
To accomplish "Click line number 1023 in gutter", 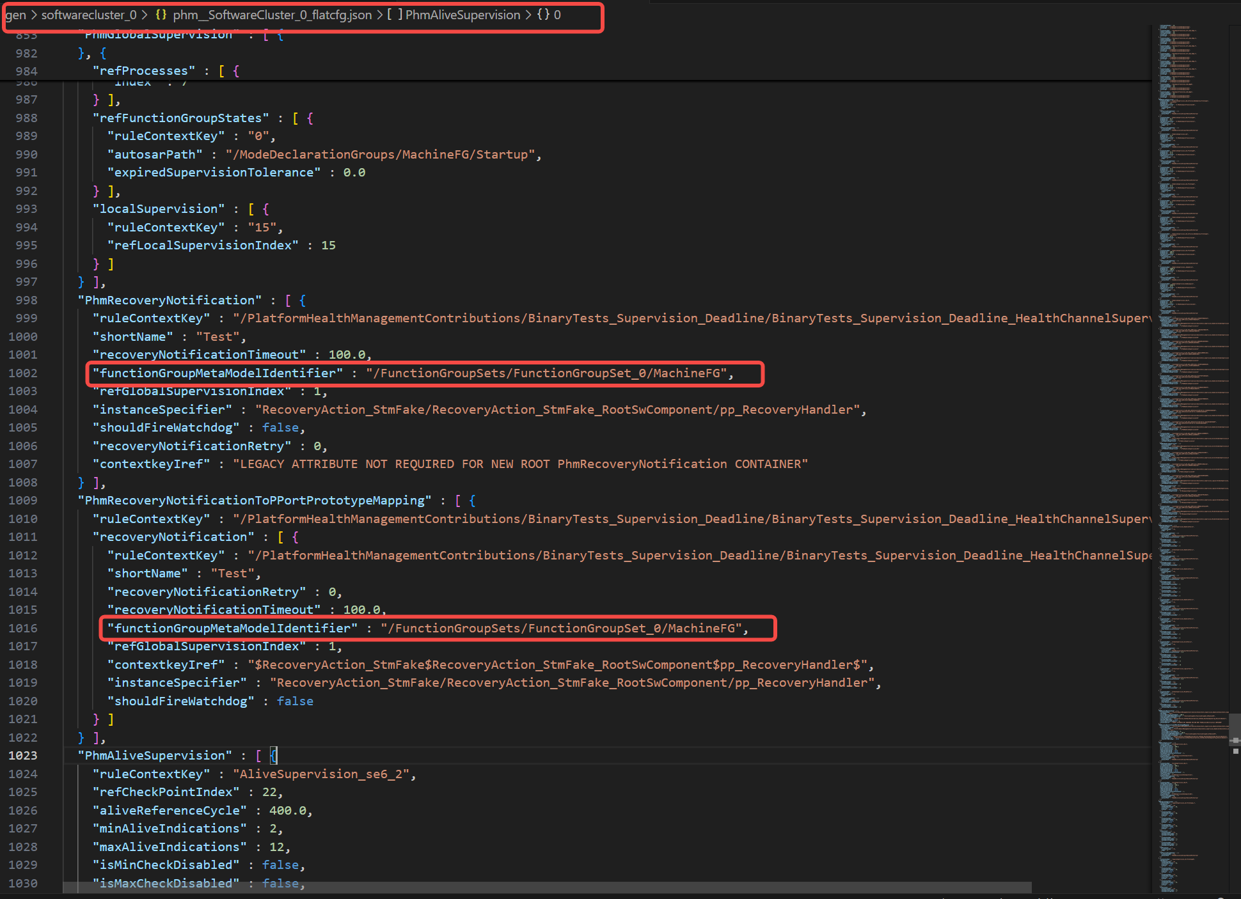I will coord(23,755).
